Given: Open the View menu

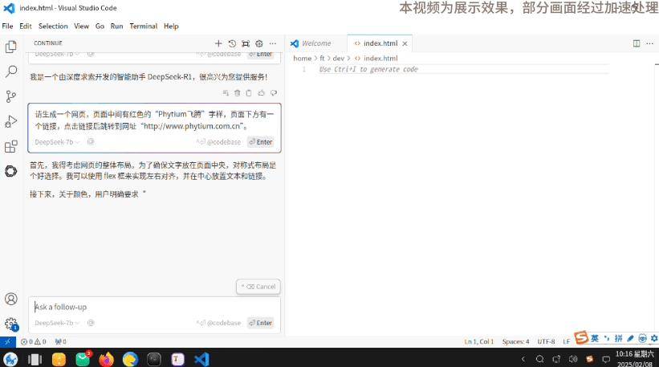Looking at the screenshot, I should (x=82, y=26).
